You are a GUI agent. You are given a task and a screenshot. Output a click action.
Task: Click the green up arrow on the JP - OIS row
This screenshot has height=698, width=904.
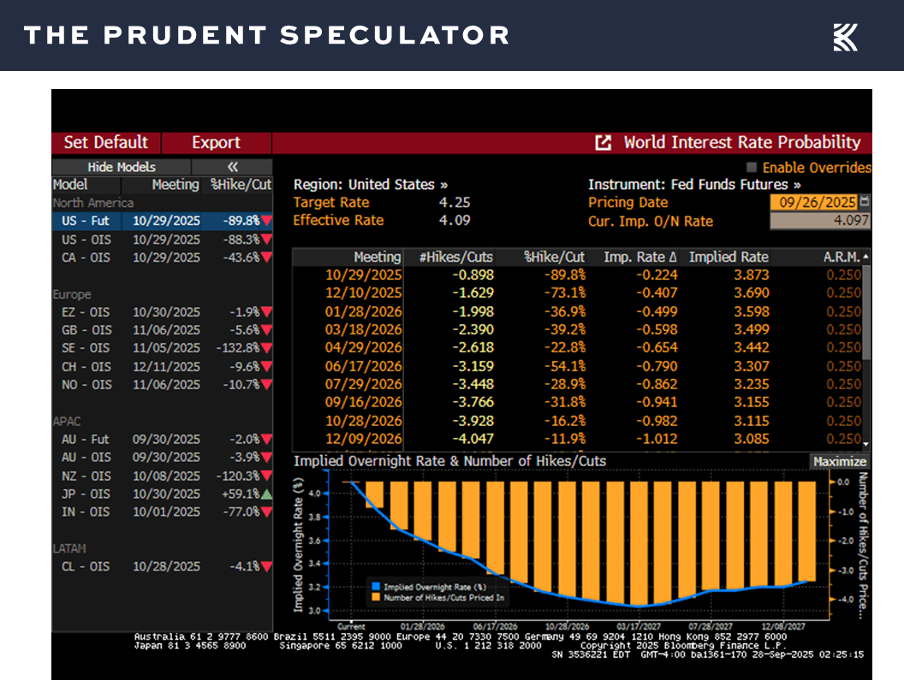point(267,494)
